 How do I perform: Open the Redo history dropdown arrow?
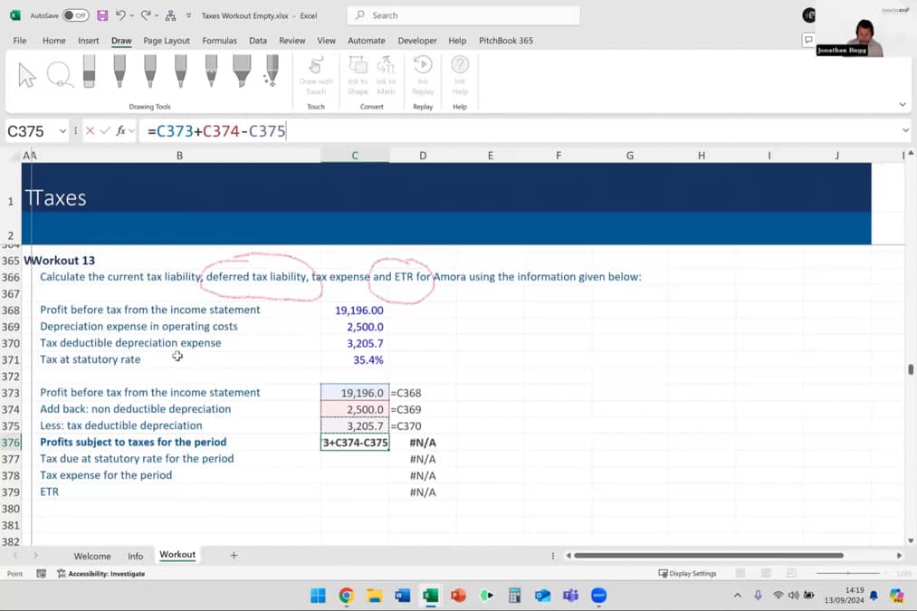[x=157, y=15]
